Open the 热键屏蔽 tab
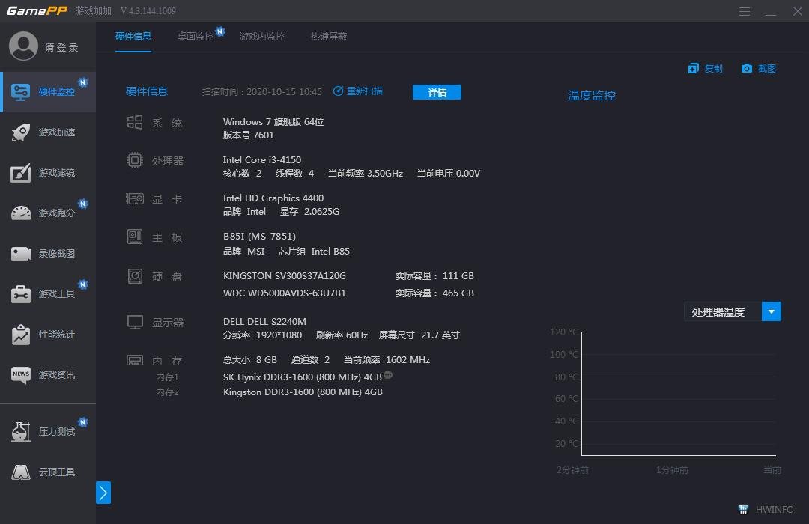The height and width of the screenshot is (524, 809). [328, 36]
